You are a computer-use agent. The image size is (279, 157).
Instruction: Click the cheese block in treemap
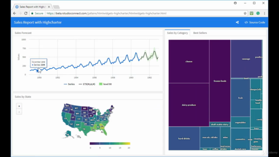[189, 61]
